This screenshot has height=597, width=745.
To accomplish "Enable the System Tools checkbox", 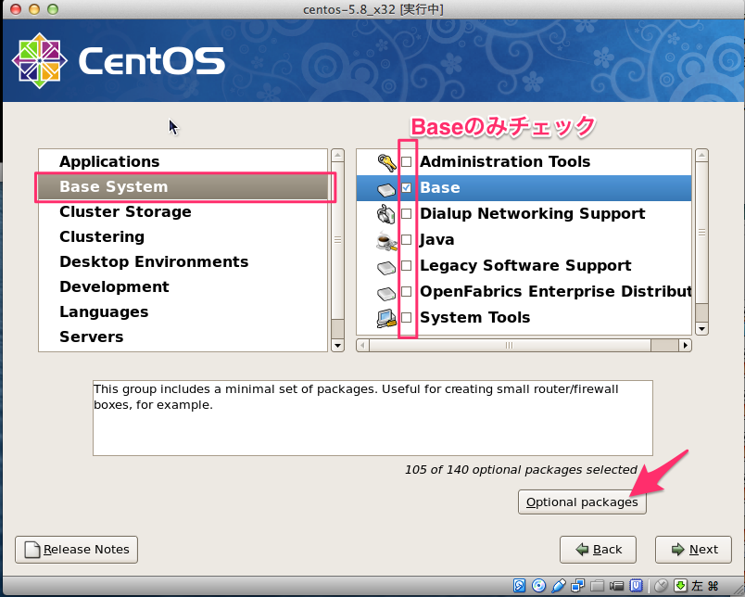I will (406, 317).
